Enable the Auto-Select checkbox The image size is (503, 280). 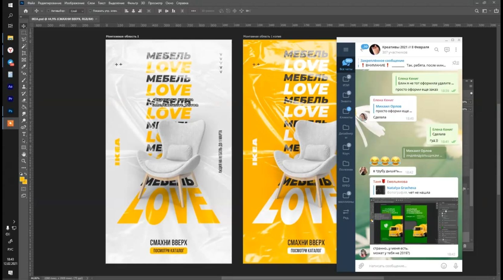click(x=48, y=11)
